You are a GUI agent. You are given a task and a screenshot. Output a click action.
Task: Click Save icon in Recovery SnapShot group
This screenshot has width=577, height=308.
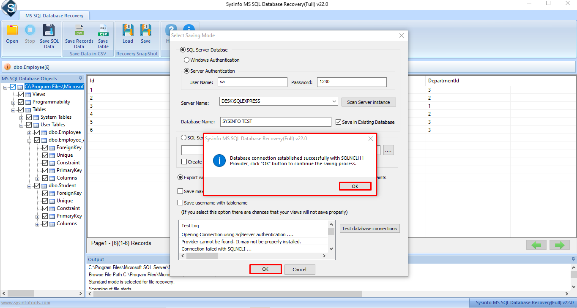click(146, 30)
